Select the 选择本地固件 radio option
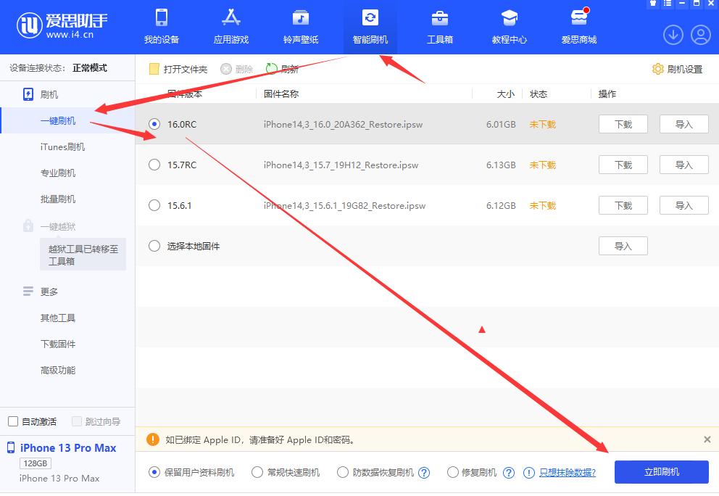 click(154, 246)
